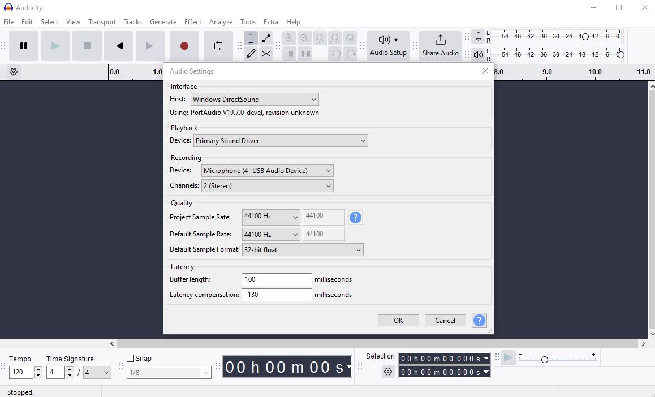The image size is (655, 397).
Task: Open the time display format dropdown arrow
Action: coord(348,367)
